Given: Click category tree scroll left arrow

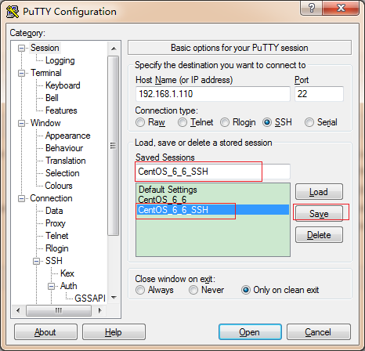Looking at the screenshot, I should (x=18, y=310).
